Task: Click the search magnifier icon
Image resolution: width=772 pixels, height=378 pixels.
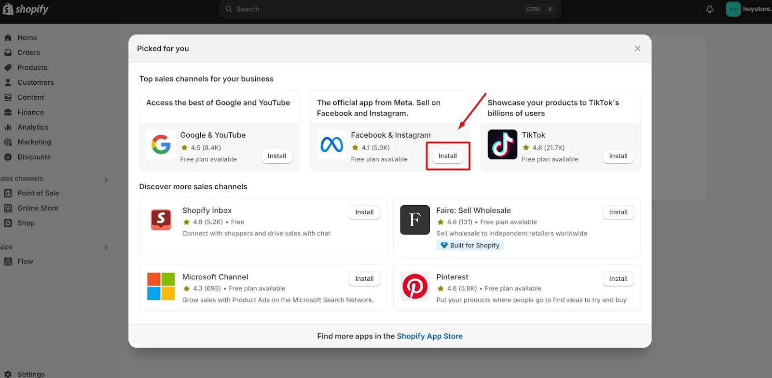Action: [229, 9]
